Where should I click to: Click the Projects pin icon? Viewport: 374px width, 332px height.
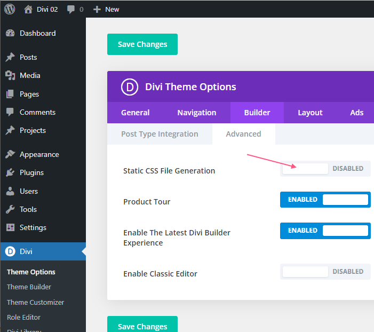click(10, 130)
